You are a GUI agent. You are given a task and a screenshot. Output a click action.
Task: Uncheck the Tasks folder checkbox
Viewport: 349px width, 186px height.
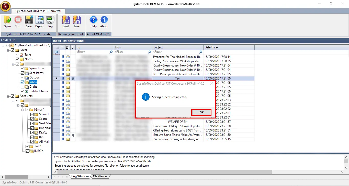pos(17,55)
